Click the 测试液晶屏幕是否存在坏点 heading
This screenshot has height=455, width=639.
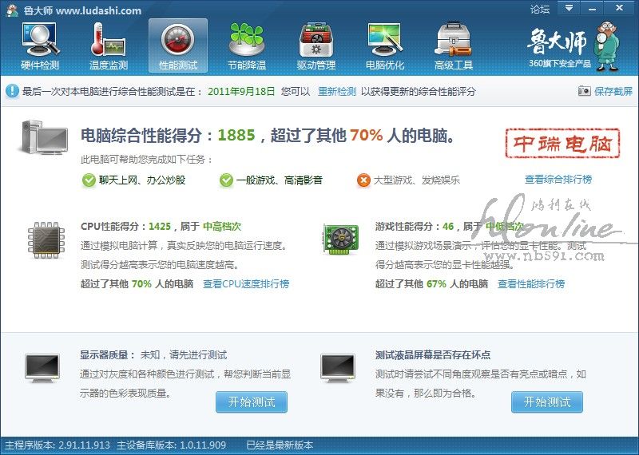click(433, 354)
